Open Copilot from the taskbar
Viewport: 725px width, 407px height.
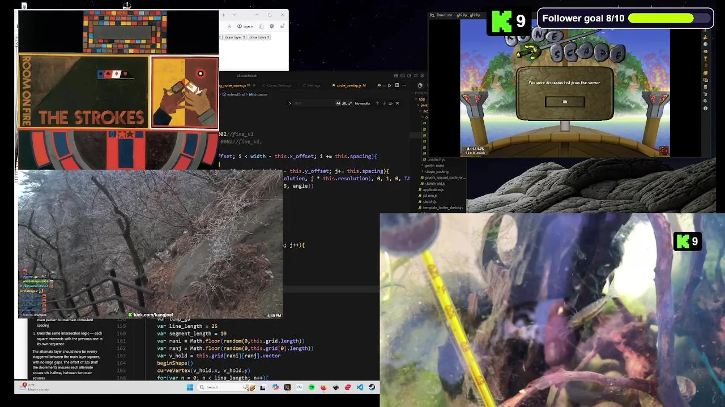[275, 387]
